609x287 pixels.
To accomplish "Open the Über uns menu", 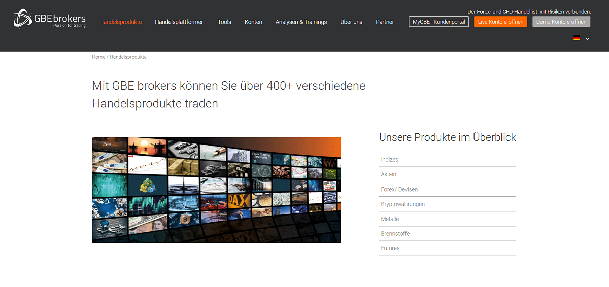I will click(x=351, y=22).
